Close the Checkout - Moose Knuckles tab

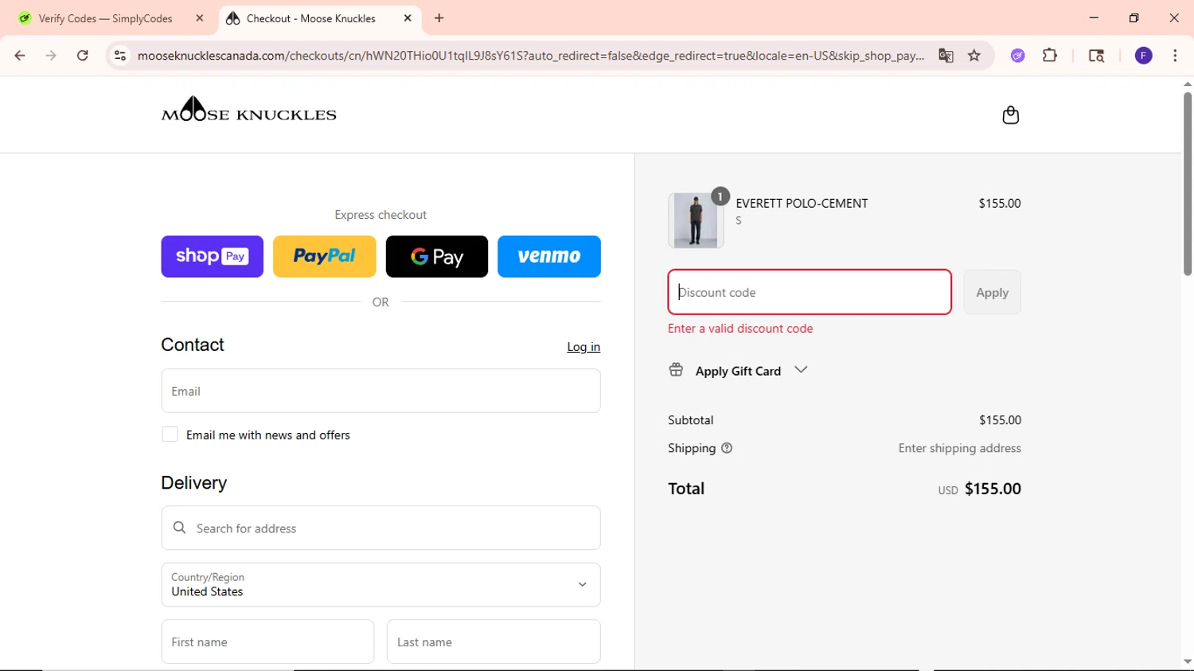[x=408, y=18]
